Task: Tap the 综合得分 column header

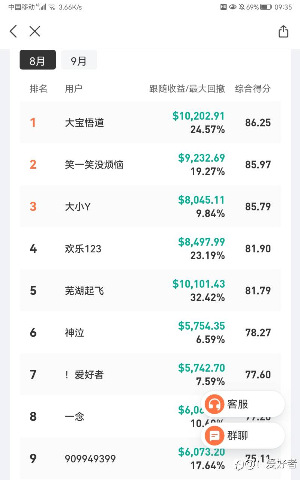Action: click(253, 89)
